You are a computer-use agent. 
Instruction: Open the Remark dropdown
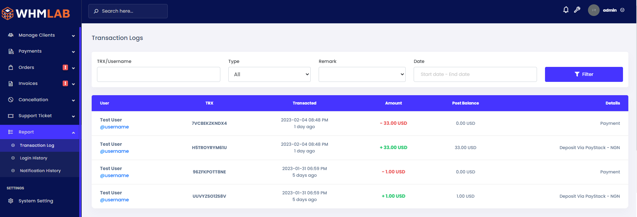pyautogui.click(x=362, y=75)
